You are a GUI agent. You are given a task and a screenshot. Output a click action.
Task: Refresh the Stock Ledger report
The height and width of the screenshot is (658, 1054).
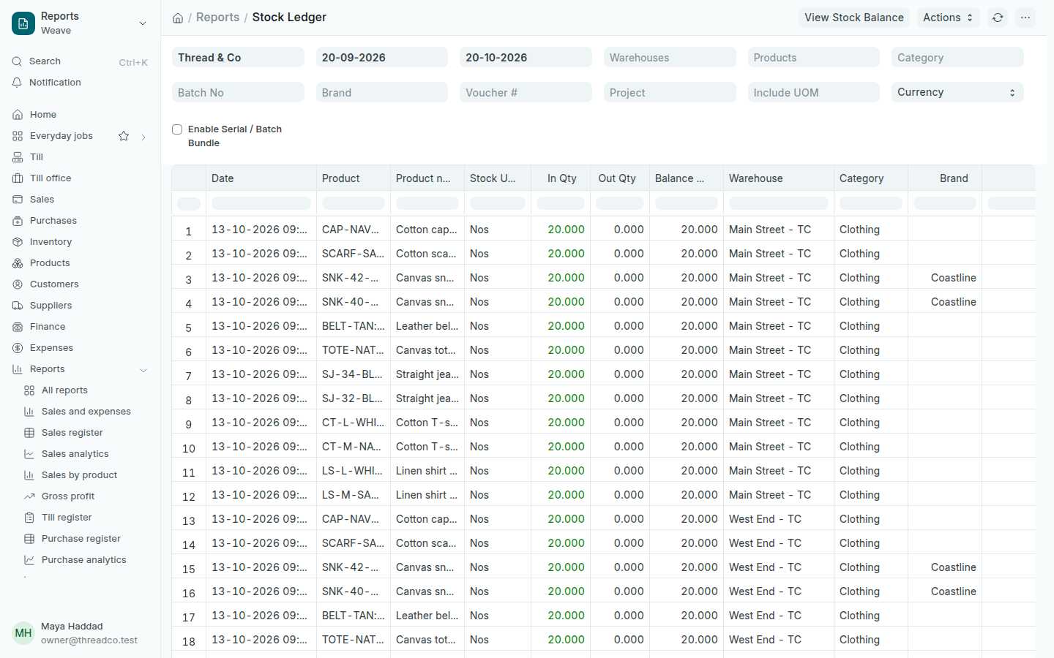(x=998, y=18)
